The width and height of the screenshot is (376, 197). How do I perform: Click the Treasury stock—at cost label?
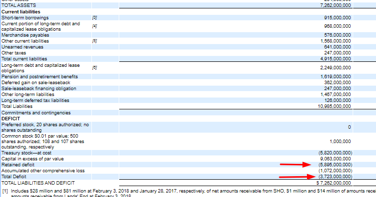[x=26, y=153]
